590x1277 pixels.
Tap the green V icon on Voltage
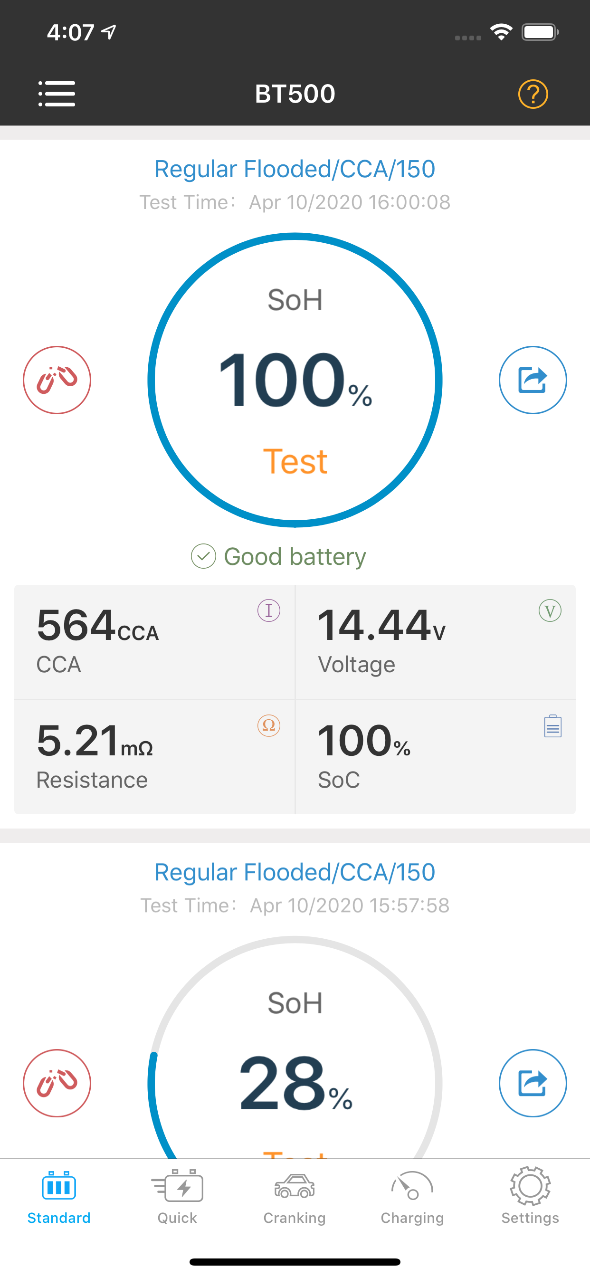[550, 610]
